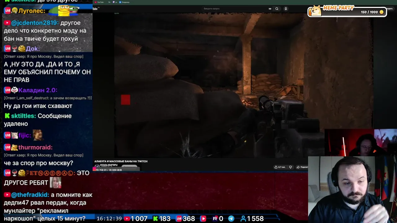The image size is (397, 223).
Task: Click chat username @thefradkid
Action: 30,195
